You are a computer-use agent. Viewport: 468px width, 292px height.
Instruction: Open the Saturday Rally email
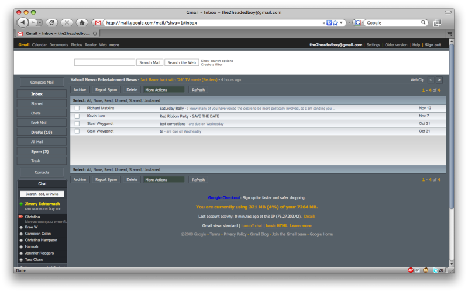258,108
